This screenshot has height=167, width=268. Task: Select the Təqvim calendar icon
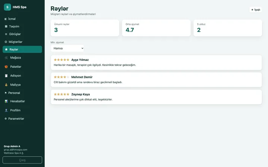pyautogui.click(x=6, y=26)
